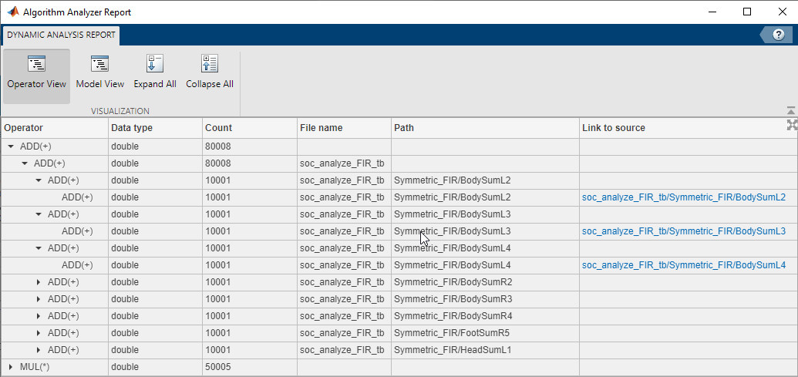Click the Data type column header
Viewport: 798px width, 377px height.
[132, 128]
